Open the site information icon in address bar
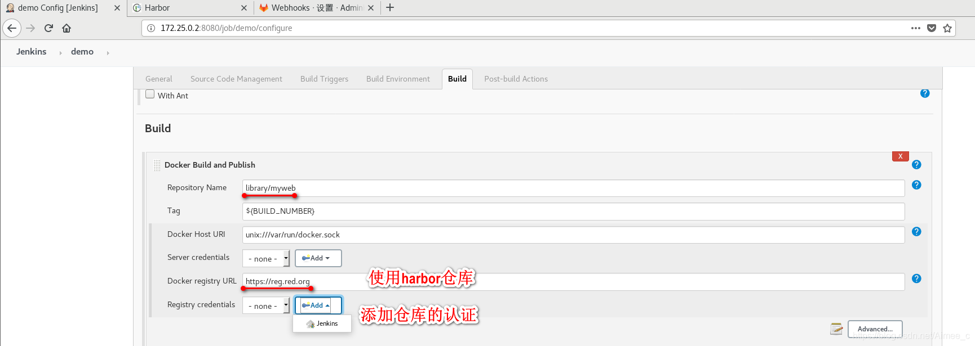This screenshot has height=346, width=975. tap(151, 28)
